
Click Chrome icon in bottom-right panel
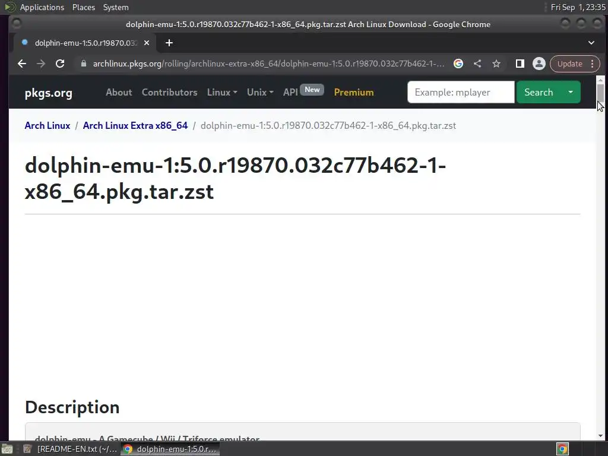coord(562,449)
